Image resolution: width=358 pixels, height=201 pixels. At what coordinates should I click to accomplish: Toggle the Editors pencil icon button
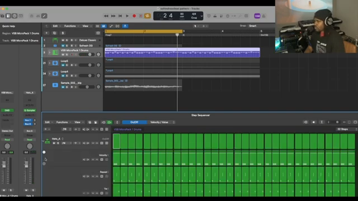(x=44, y=16)
